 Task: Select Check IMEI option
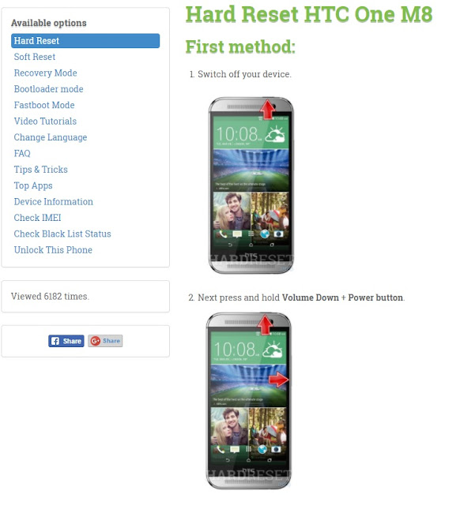(37, 218)
